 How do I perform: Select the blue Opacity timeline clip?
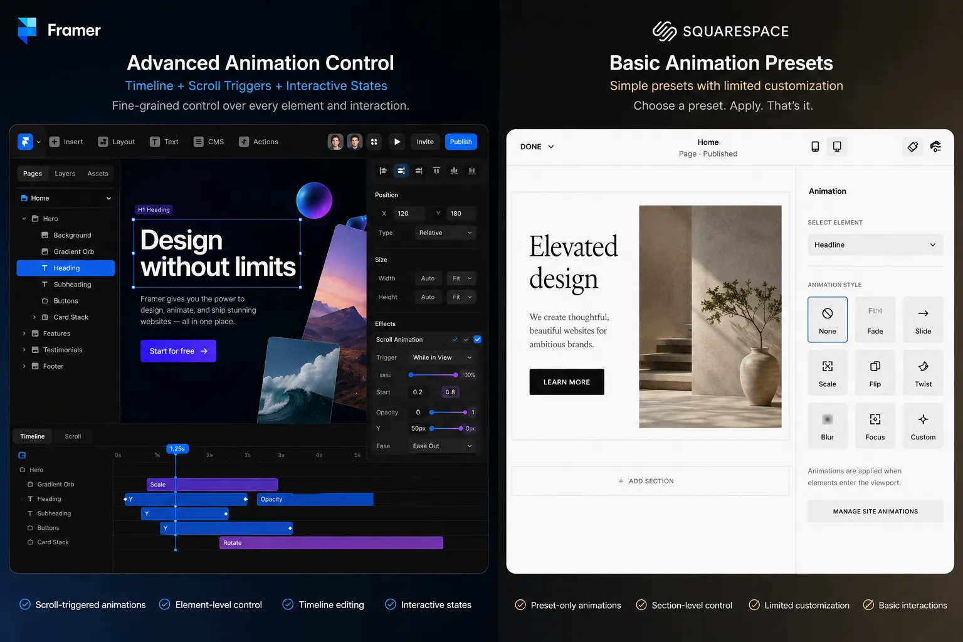point(315,499)
